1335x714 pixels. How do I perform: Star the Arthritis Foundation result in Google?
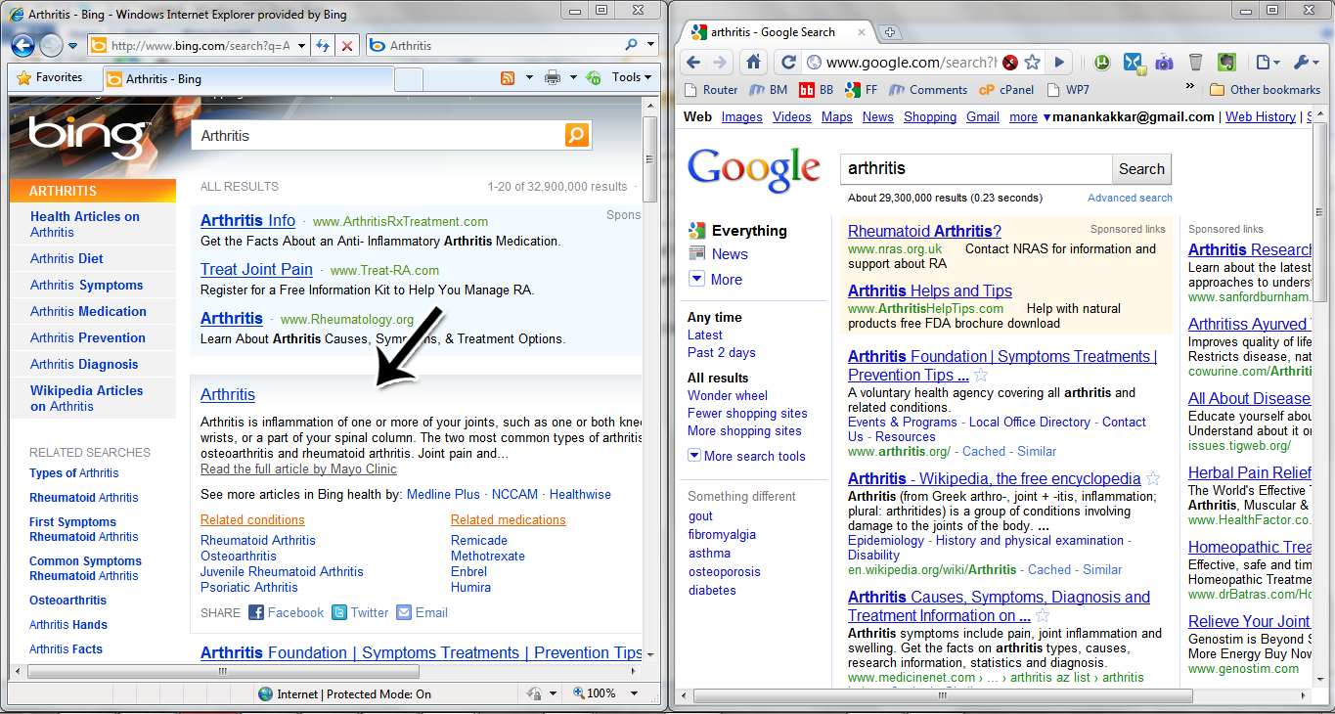pos(981,375)
